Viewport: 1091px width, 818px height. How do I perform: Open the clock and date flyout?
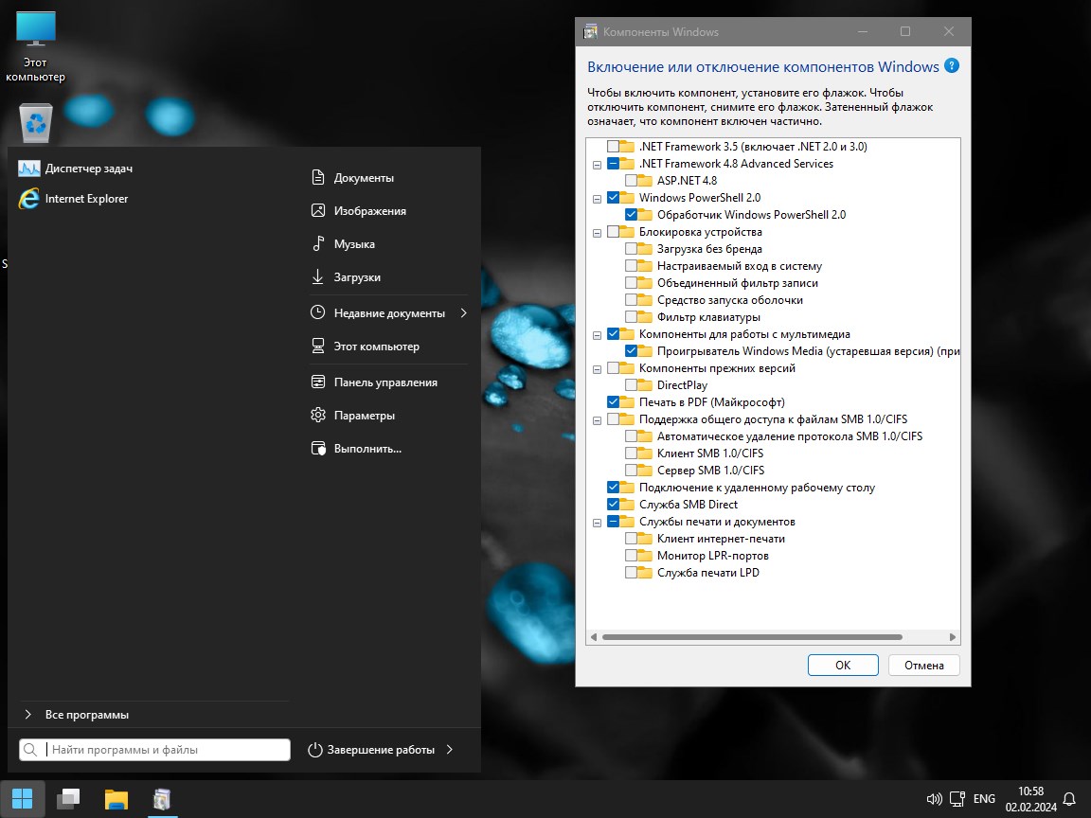[1030, 799]
